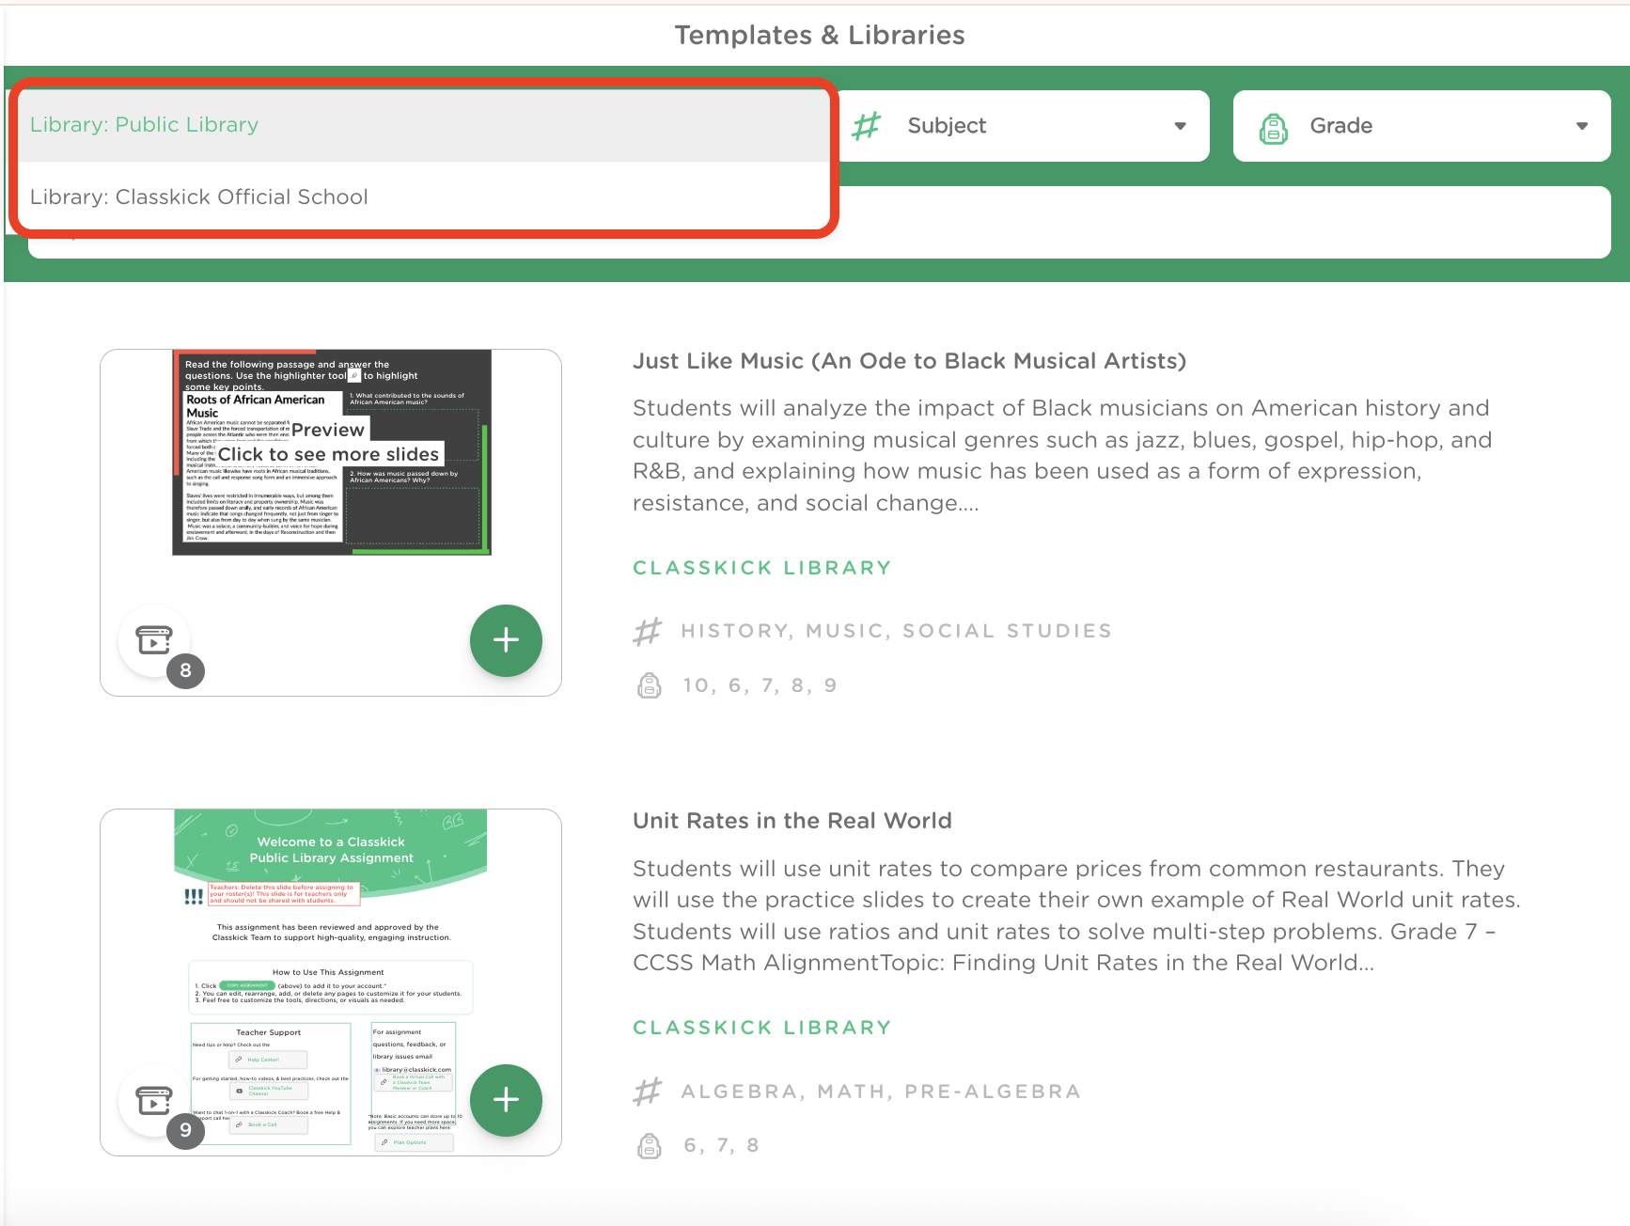This screenshot has width=1630, height=1226.
Task: Click History, Music, Social Studies tags
Action: [x=896, y=631]
